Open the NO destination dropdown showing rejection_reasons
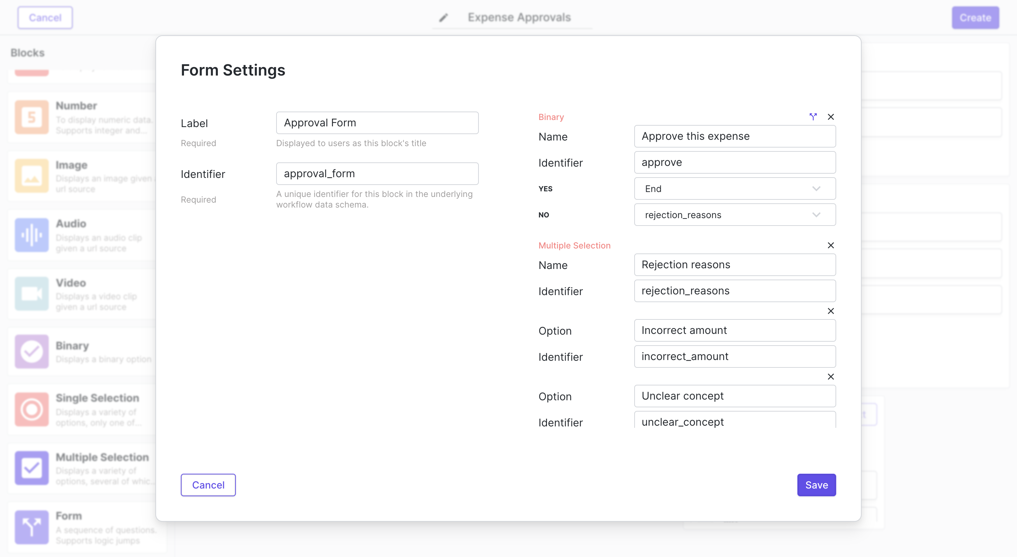 tap(735, 215)
